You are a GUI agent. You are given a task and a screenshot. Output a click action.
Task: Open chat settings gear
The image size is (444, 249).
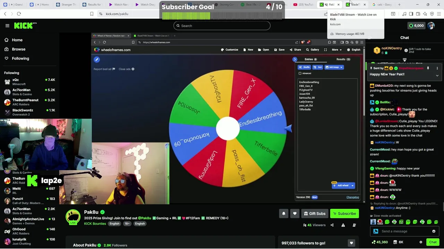point(421,242)
